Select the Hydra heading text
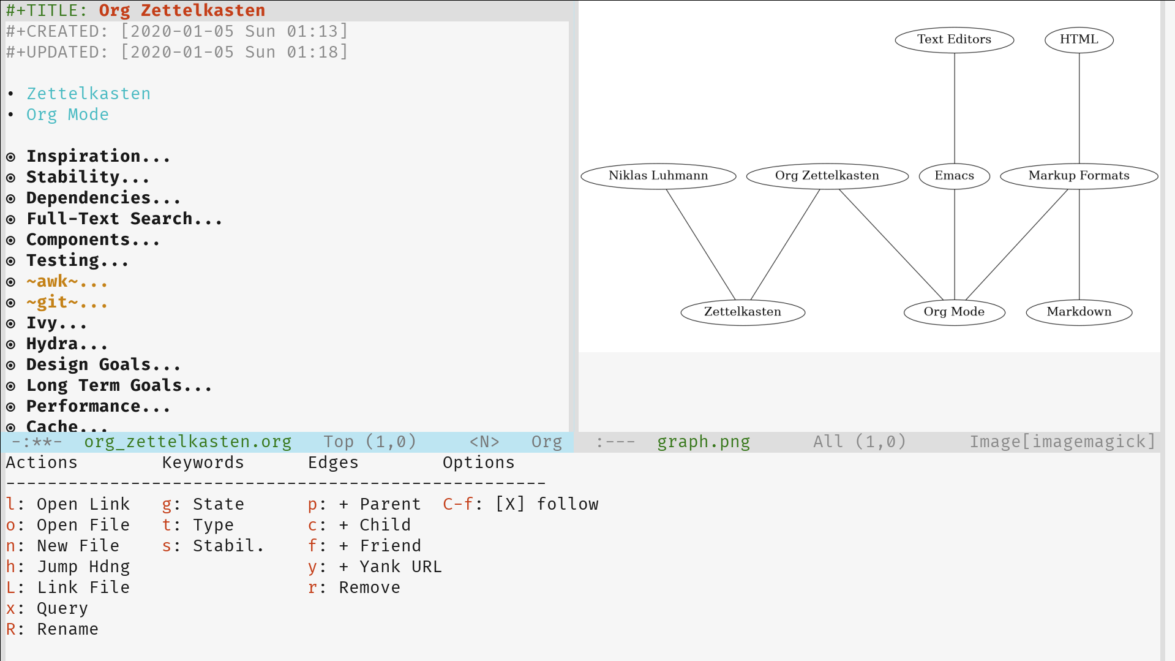Viewport: 1175px width, 661px height. pyautogui.click(x=67, y=344)
